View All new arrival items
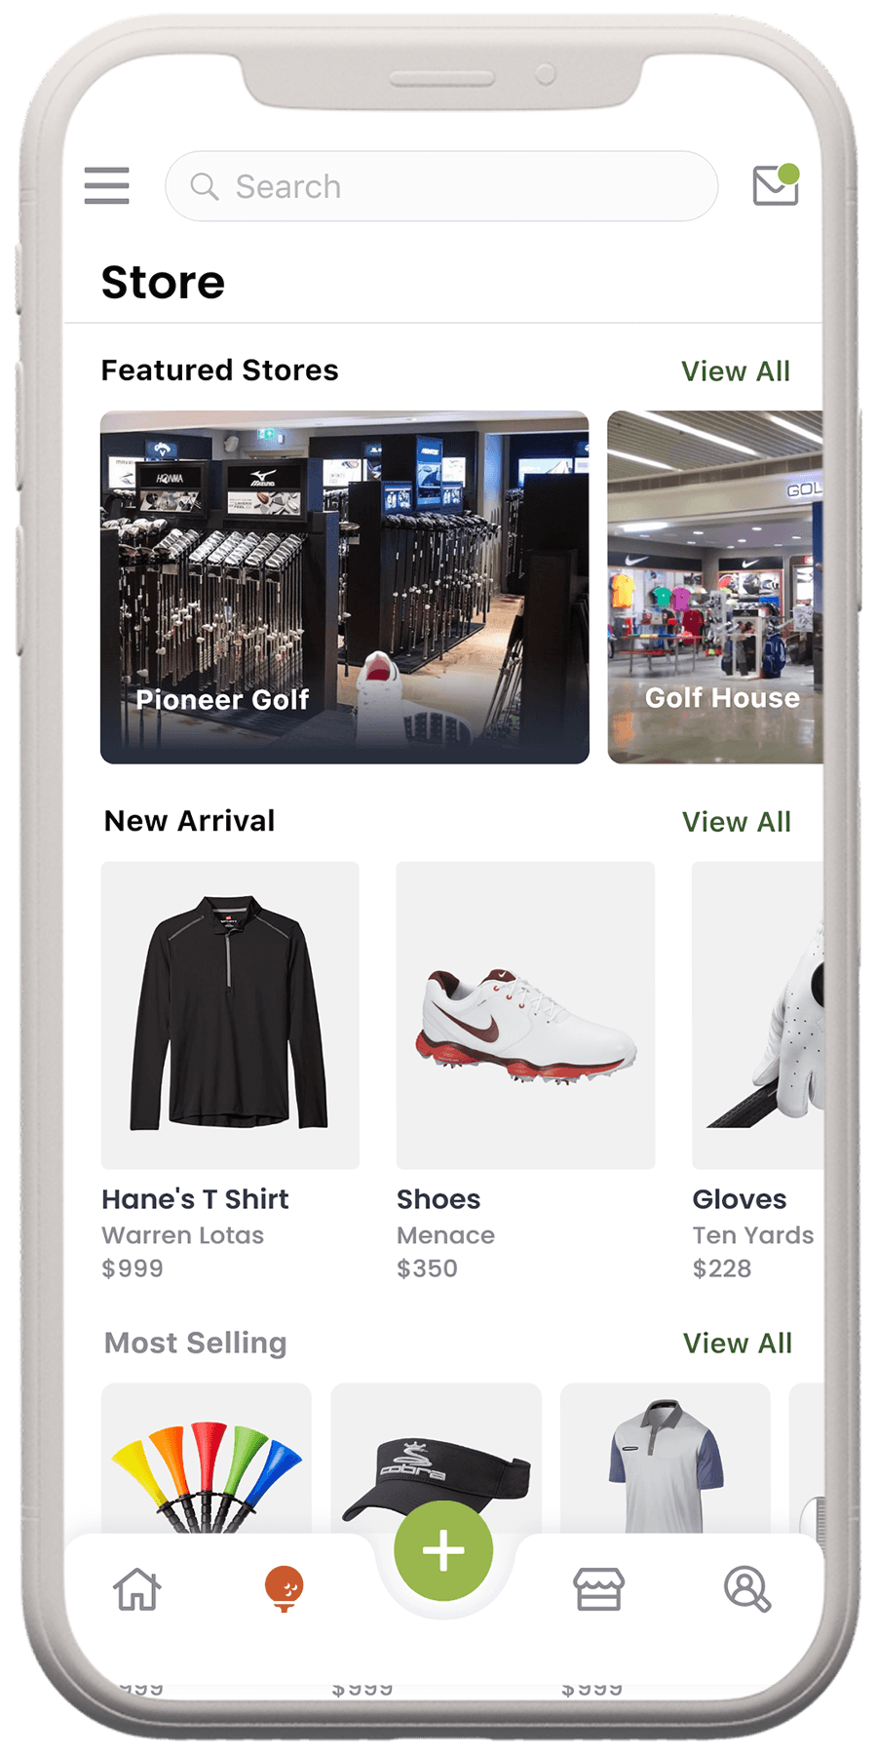Image resolution: width=877 pixels, height=1755 pixels. point(737,822)
